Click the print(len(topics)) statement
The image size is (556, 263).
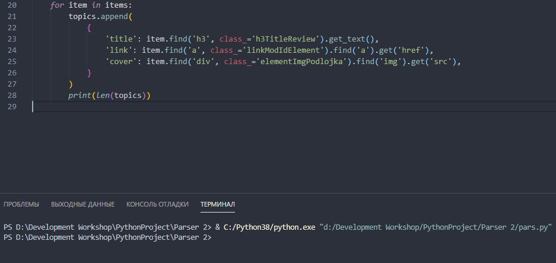110,96
